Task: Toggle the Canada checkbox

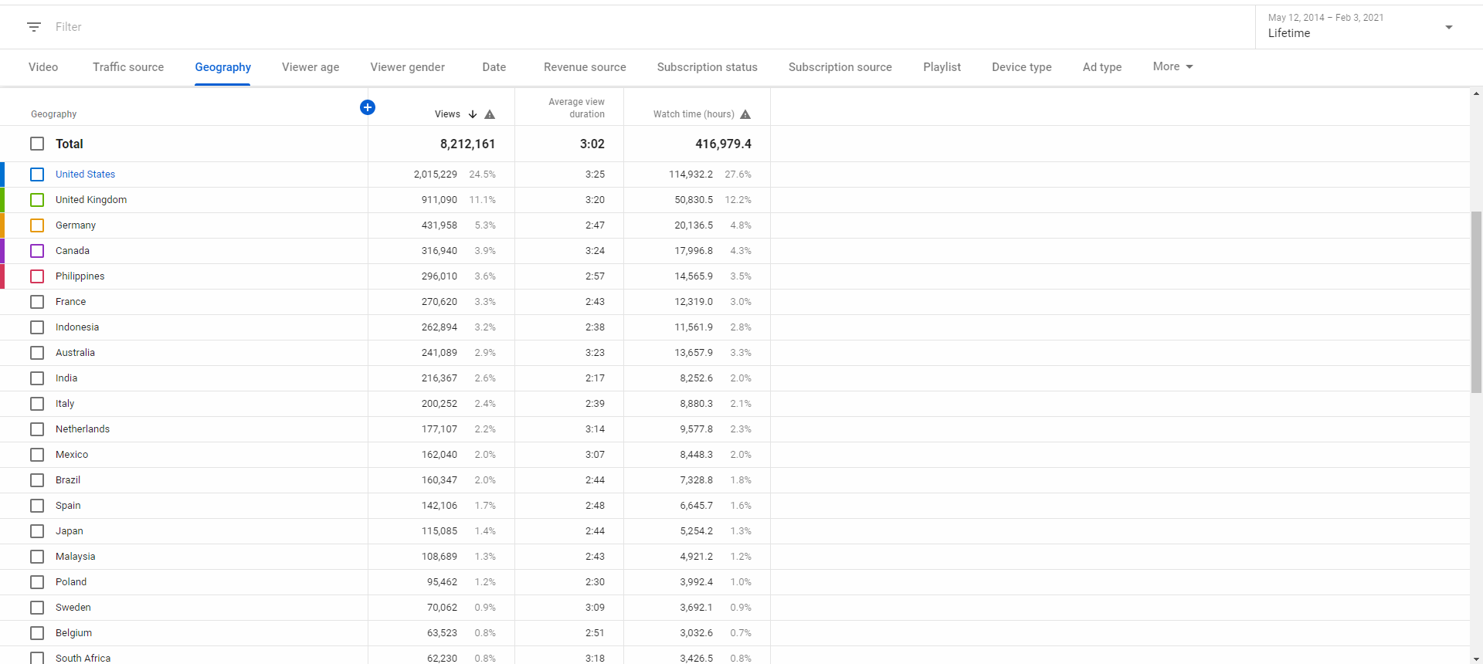Action: (37, 251)
